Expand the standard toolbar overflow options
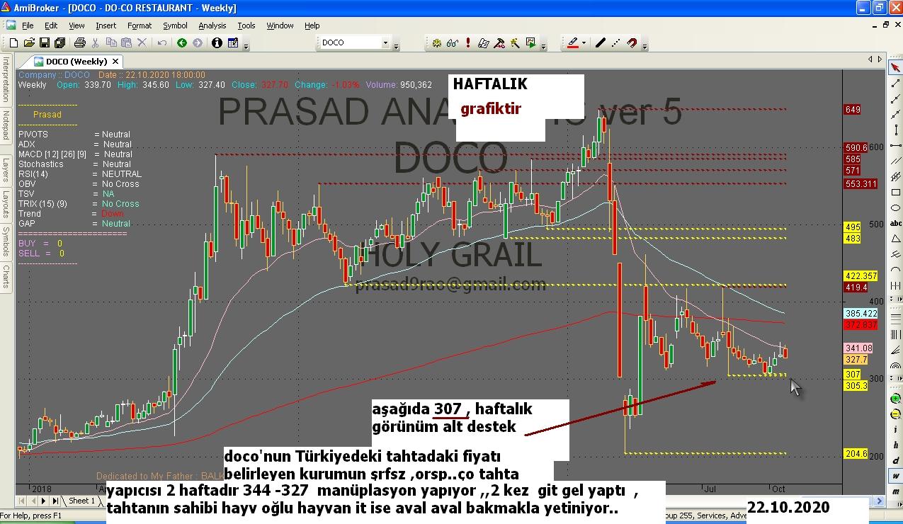Screen dimensions: 903x524 (x=246, y=45)
